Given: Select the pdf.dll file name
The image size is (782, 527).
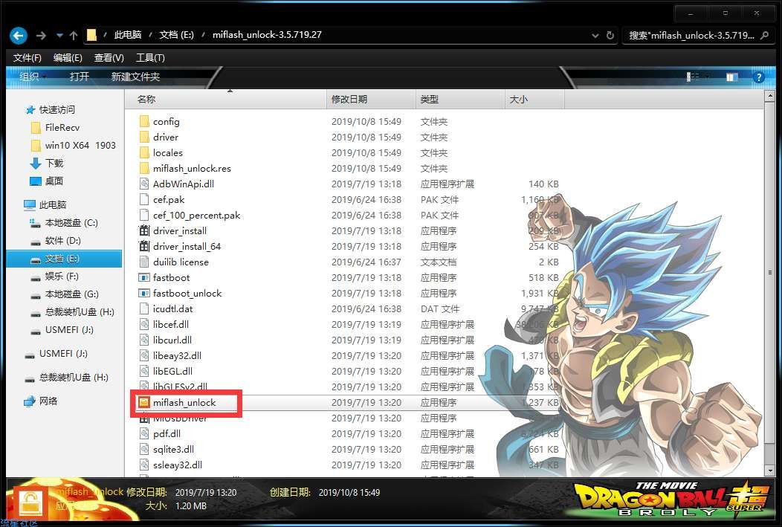Looking at the screenshot, I should point(167,434).
